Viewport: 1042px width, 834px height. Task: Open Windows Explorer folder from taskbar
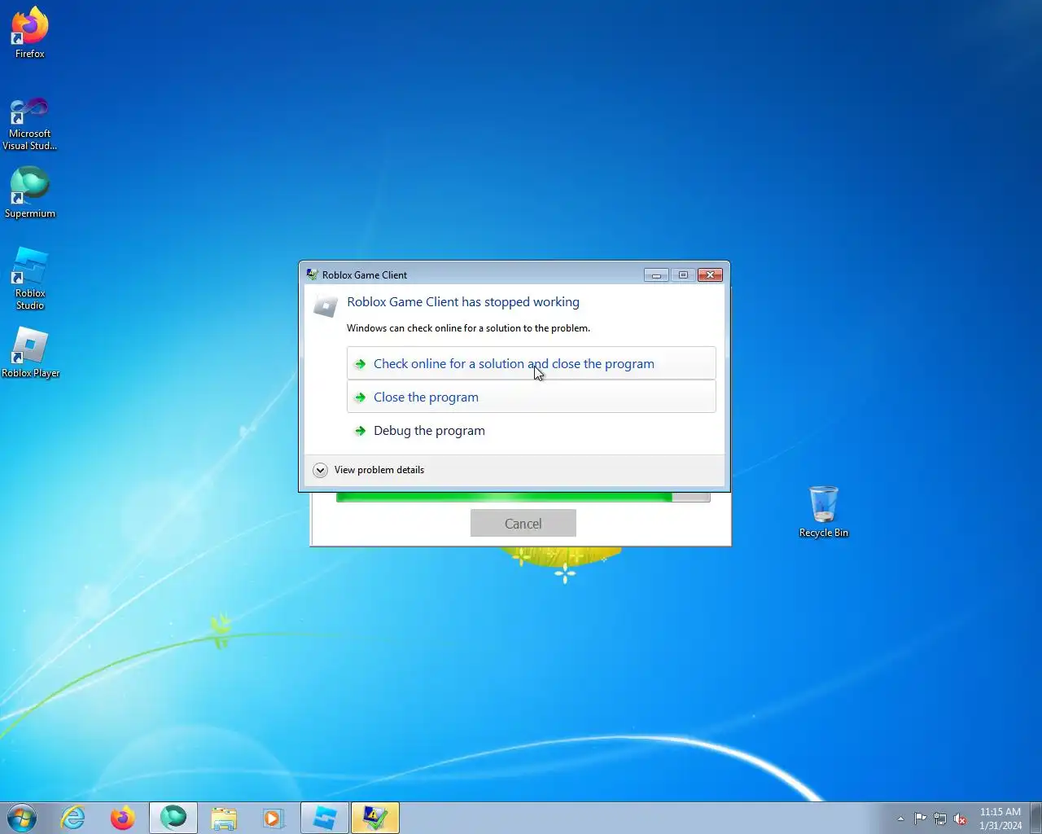(224, 818)
